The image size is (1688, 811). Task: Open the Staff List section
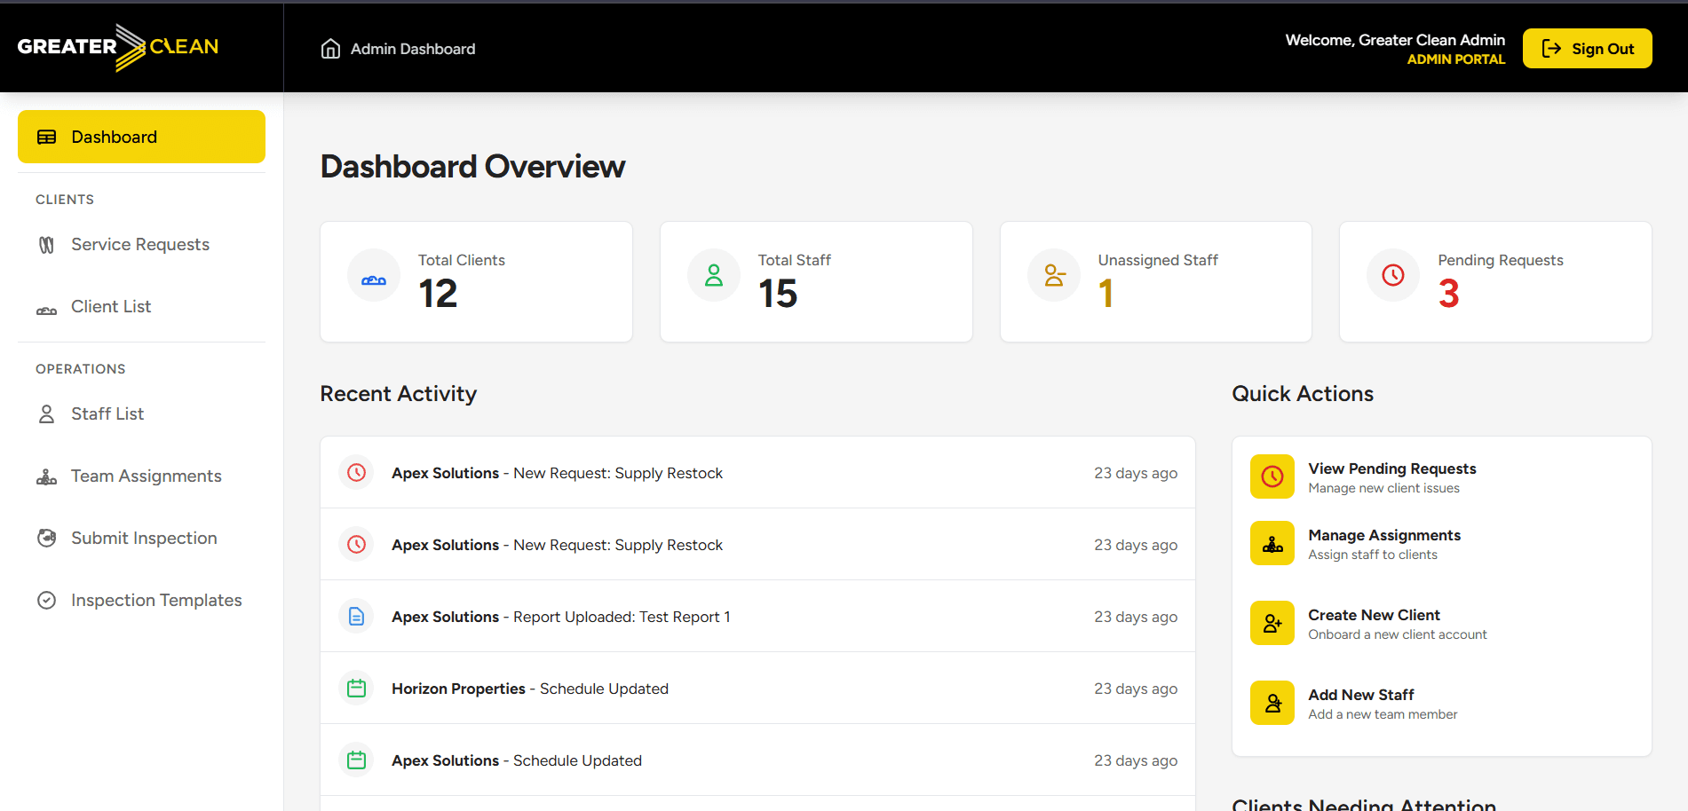107,414
